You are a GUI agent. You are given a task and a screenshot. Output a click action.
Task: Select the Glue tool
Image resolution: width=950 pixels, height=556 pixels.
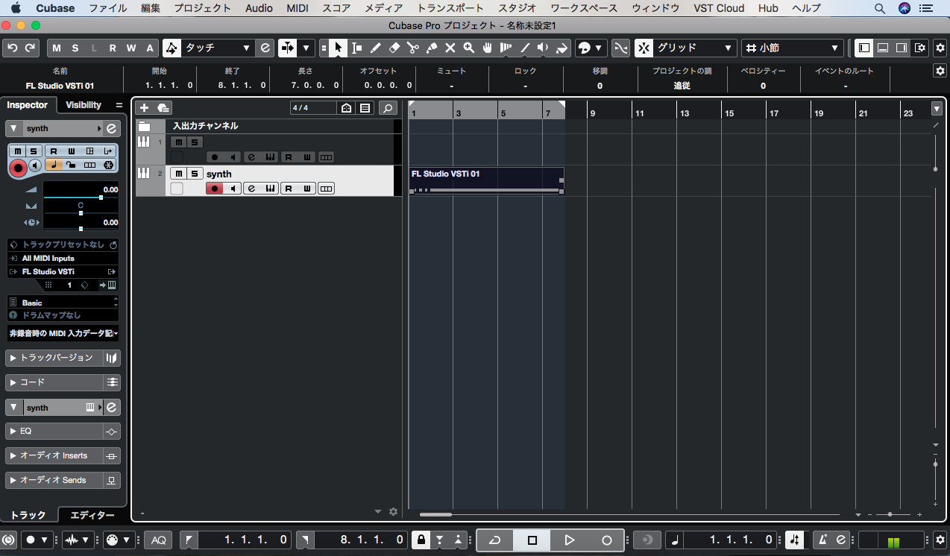tap(432, 48)
